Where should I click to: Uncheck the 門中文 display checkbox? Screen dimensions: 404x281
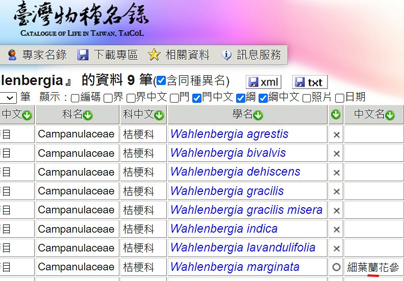tap(197, 98)
